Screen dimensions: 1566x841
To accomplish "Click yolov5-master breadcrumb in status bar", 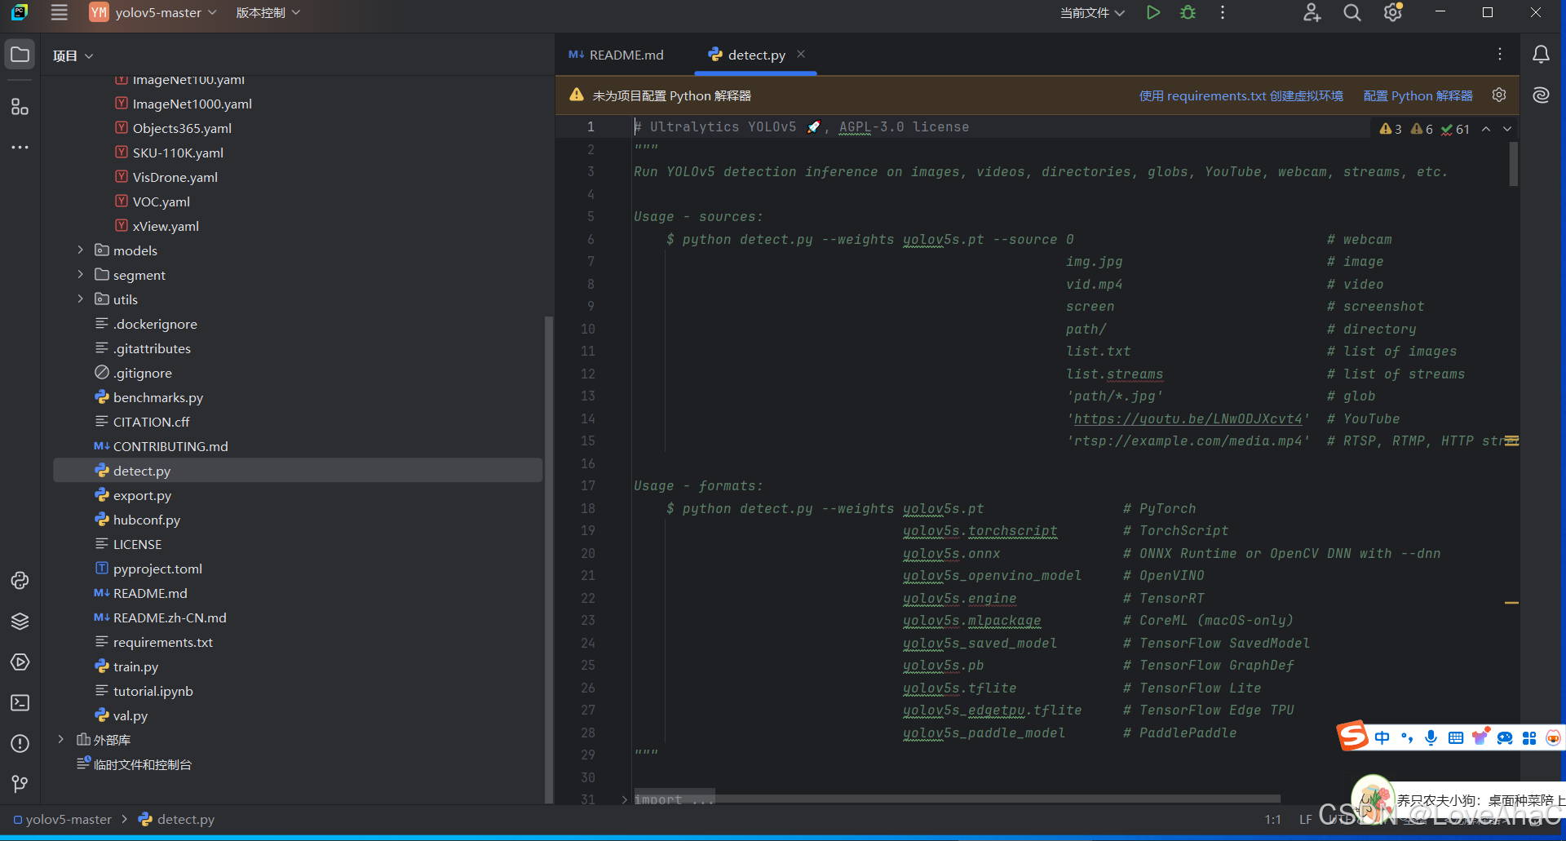I will pyautogui.click(x=63, y=819).
